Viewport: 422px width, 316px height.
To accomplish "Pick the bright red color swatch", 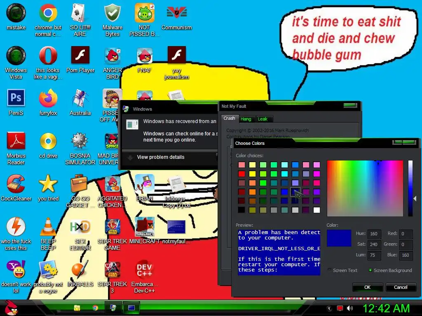I will click(241, 174).
